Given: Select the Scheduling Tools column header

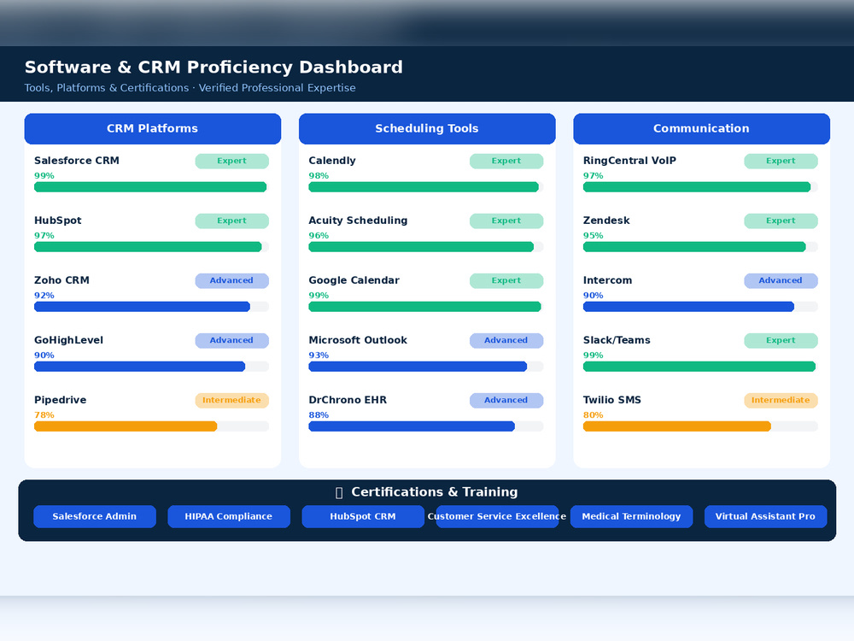Looking at the screenshot, I should (x=427, y=129).
